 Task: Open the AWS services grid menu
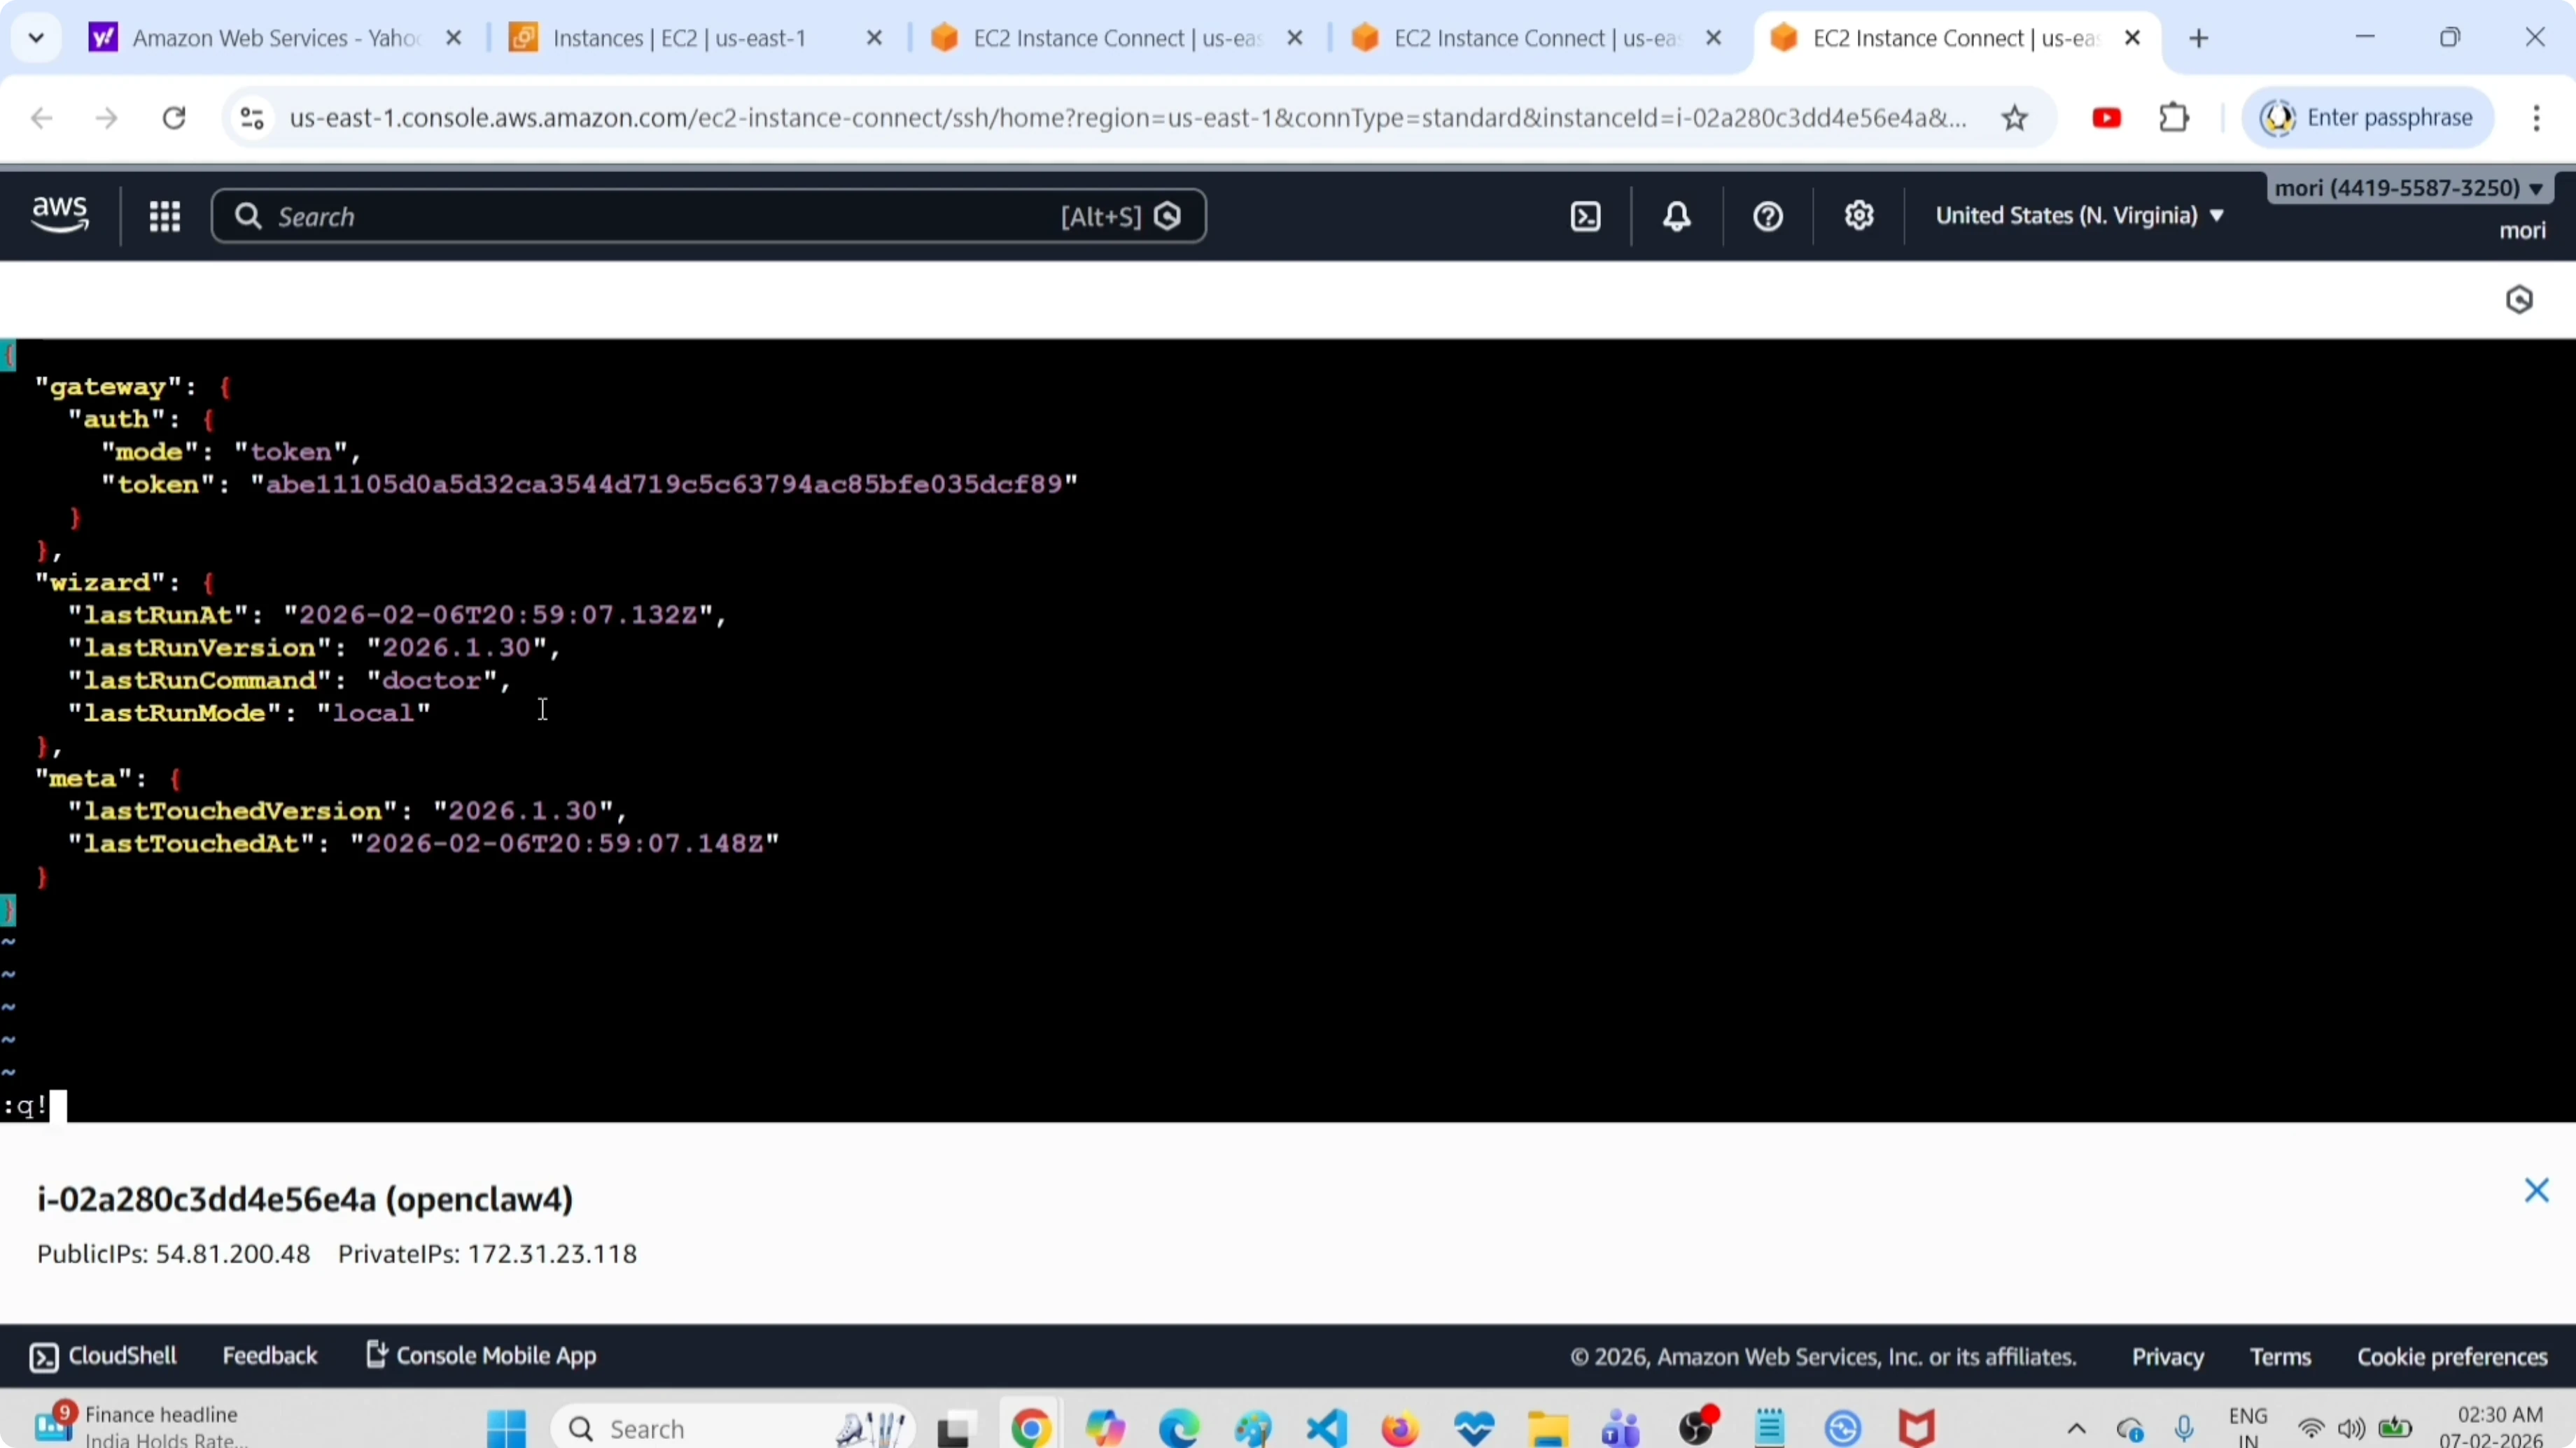tap(164, 216)
